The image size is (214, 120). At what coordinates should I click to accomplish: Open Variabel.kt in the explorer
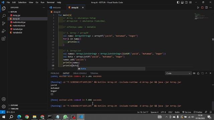click(x=27, y=33)
